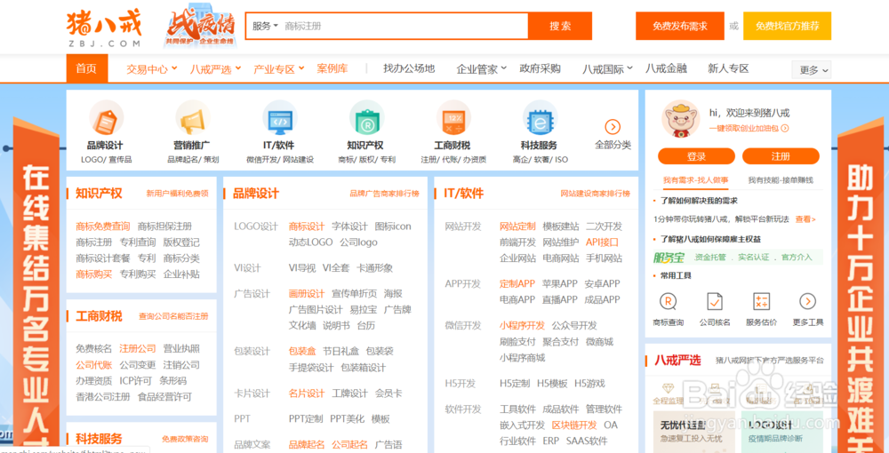Open the 名片设计 link
This screenshot has height=453, width=889.
(x=307, y=393)
